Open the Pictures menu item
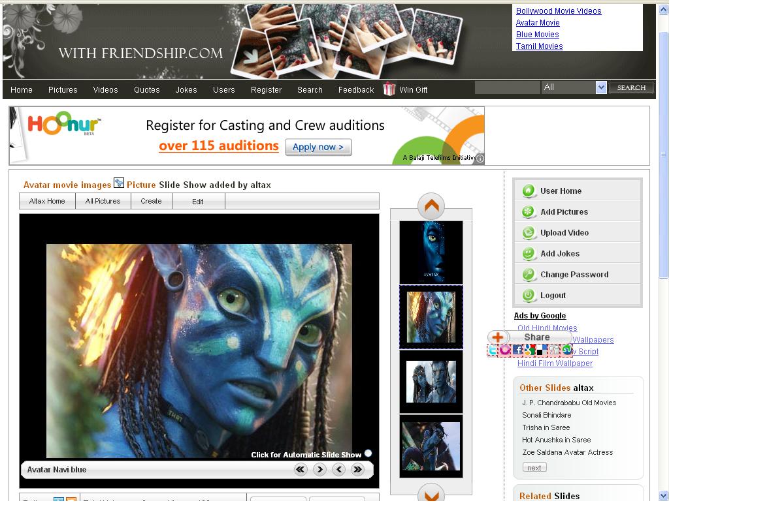The height and width of the screenshot is (522, 784). click(x=63, y=90)
